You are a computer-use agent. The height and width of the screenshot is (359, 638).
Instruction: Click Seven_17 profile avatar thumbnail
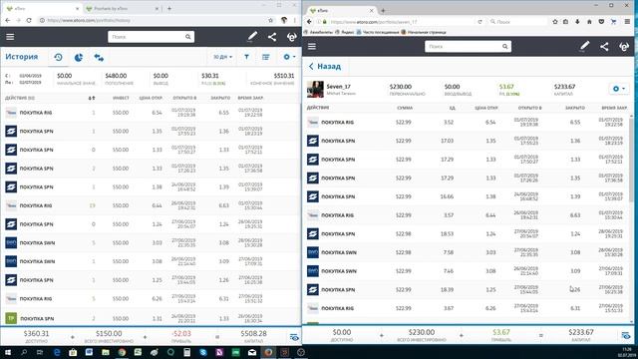point(315,89)
